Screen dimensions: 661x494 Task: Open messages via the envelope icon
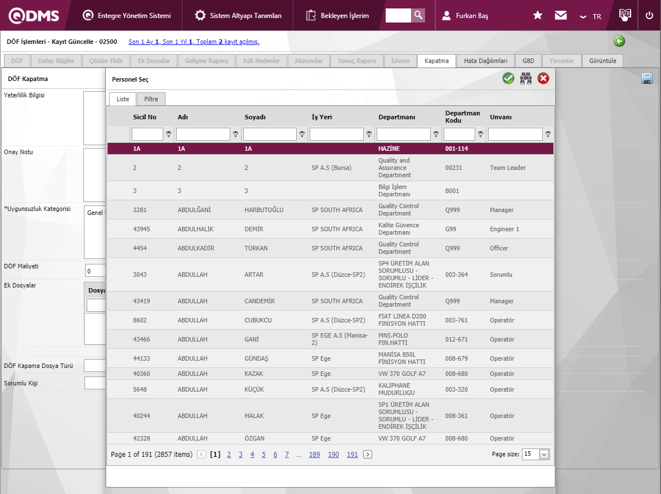pos(561,15)
